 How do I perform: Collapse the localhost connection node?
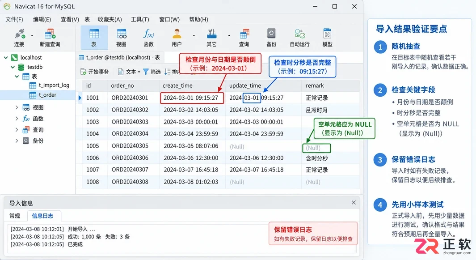[6, 57]
